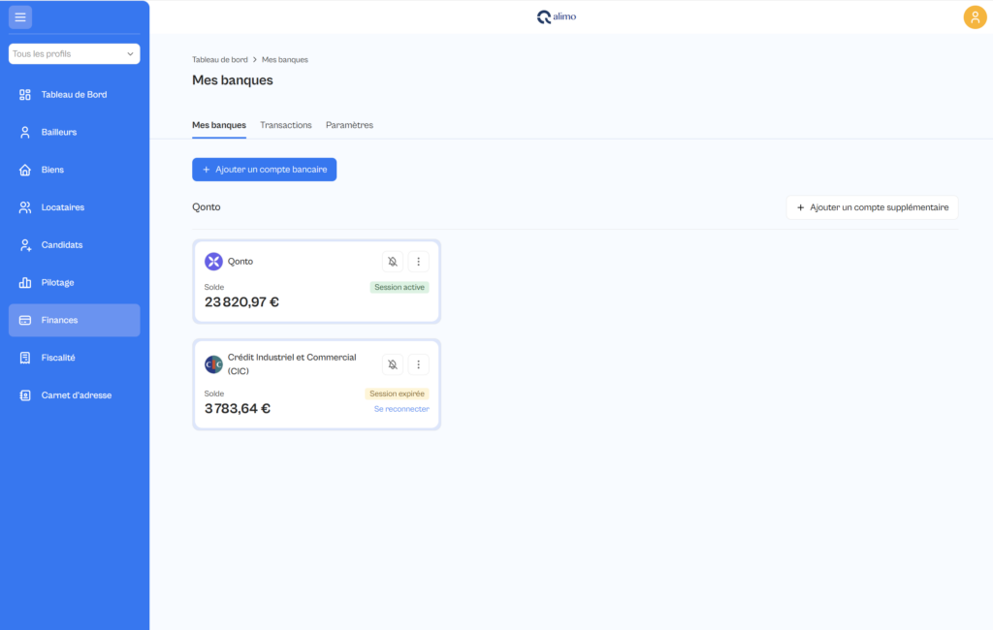The image size is (993, 630).
Task: Open the Tableau de Bord sidebar icon
Action: point(24,95)
